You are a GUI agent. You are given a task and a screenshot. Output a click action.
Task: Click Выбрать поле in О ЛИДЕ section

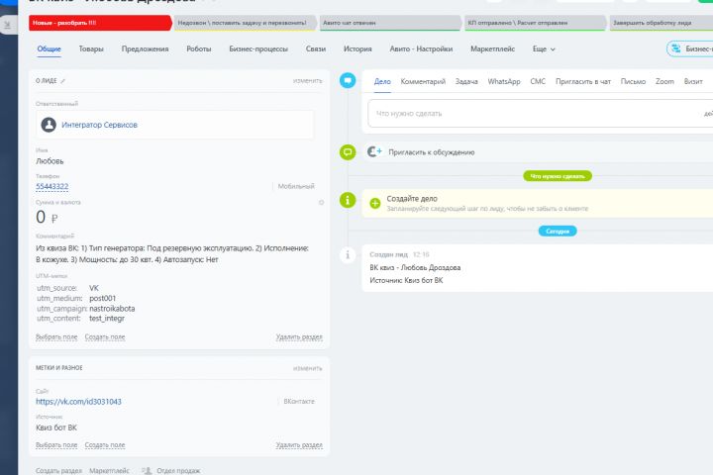pyautogui.click(x=56, y=336)
